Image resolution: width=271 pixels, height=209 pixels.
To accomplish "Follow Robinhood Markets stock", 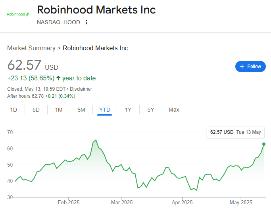I will click(x=250, y=66).
